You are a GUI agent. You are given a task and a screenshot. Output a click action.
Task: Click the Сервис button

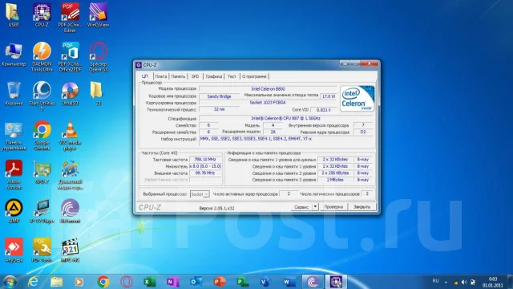pos(301,207)
